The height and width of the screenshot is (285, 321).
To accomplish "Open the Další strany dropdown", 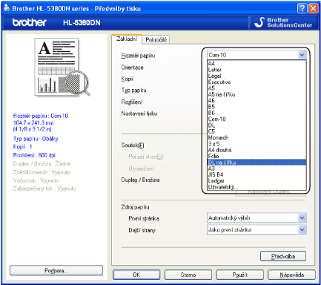I will pos(302,230).
